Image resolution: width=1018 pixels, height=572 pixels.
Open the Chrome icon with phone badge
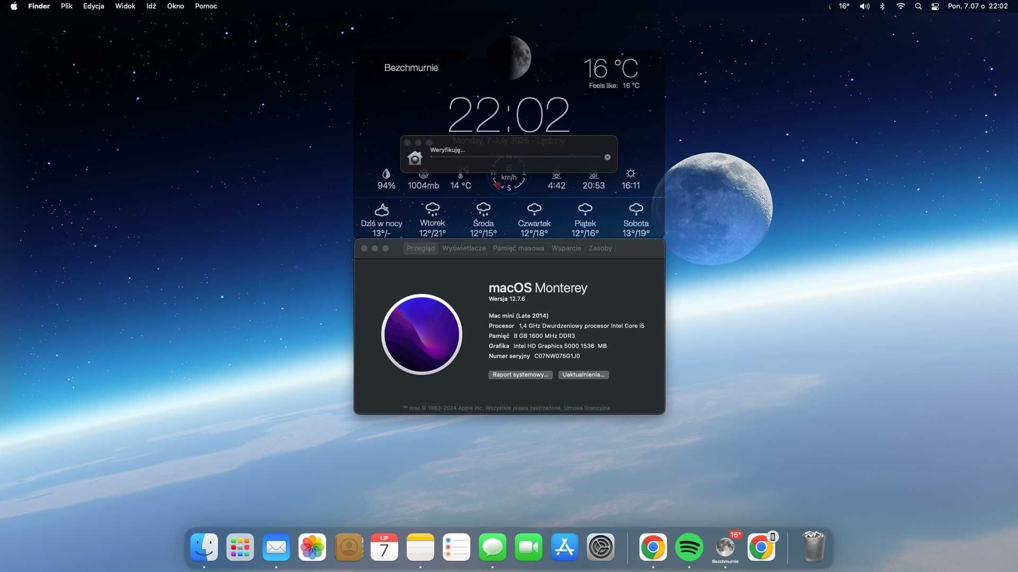[x=761, y=547]
